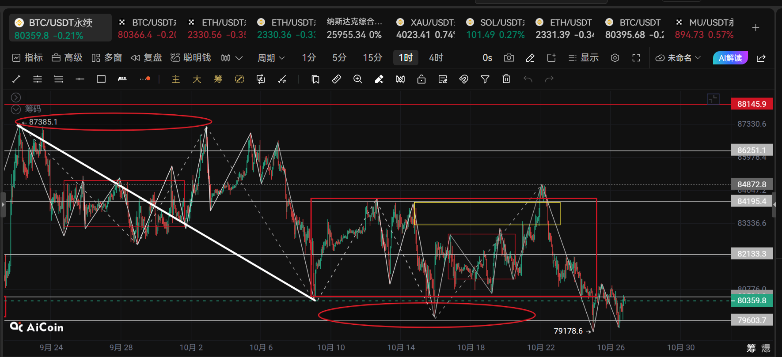Image resolution: width=782 pixels, height=357 pixels.
Task: Select the rectangle drawing tool
Action: click(101, 79)
